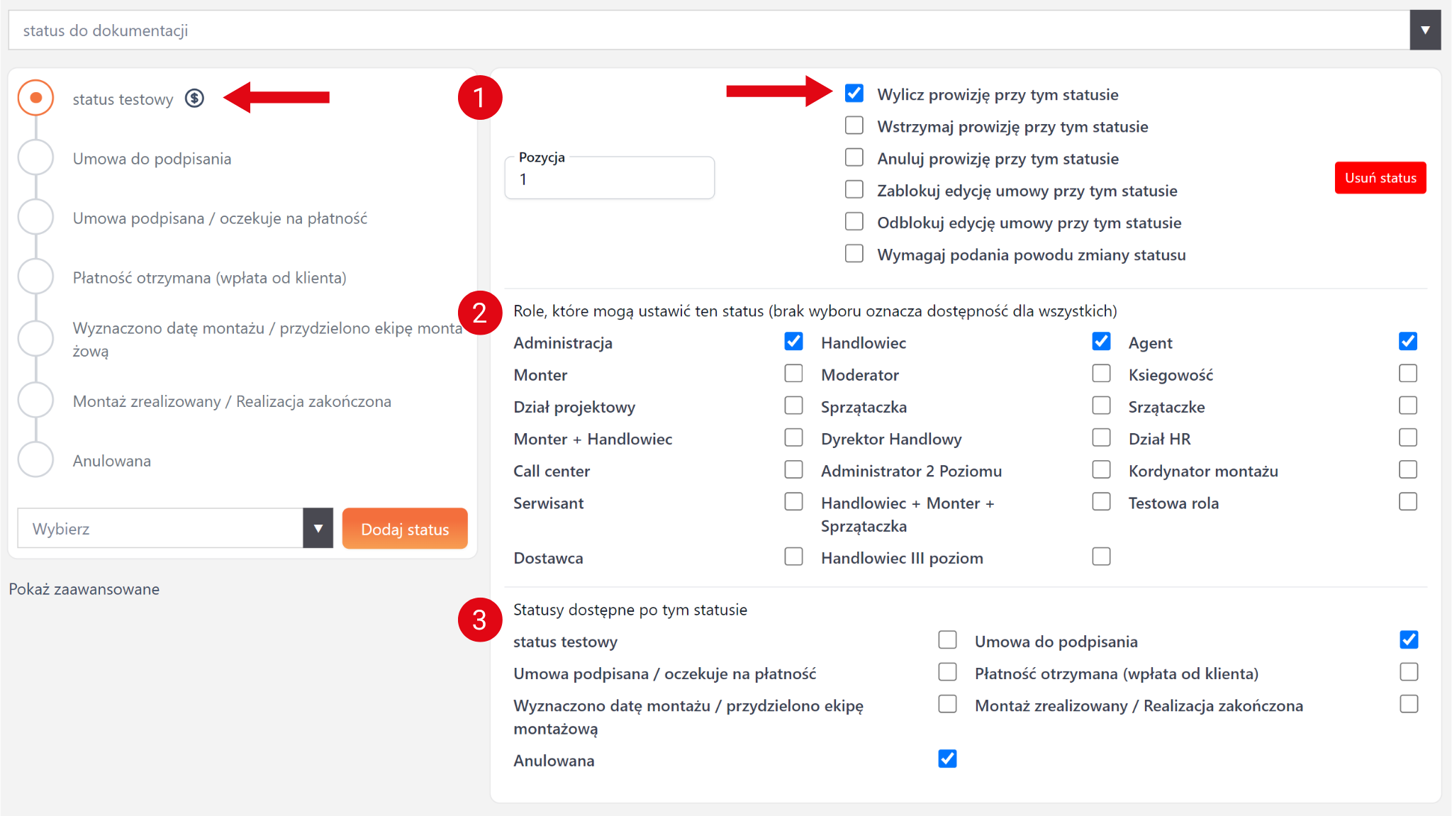1452x816 pixels.
Task: Click the status testowy timeline circle
Action: 35,98
